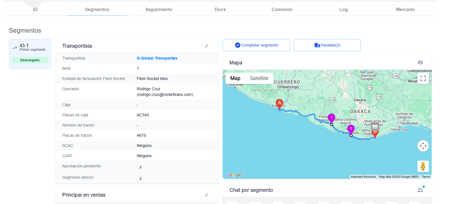
Task: Select segment card 43-1 Primer segmento
Action: click(x=30, y=47)
